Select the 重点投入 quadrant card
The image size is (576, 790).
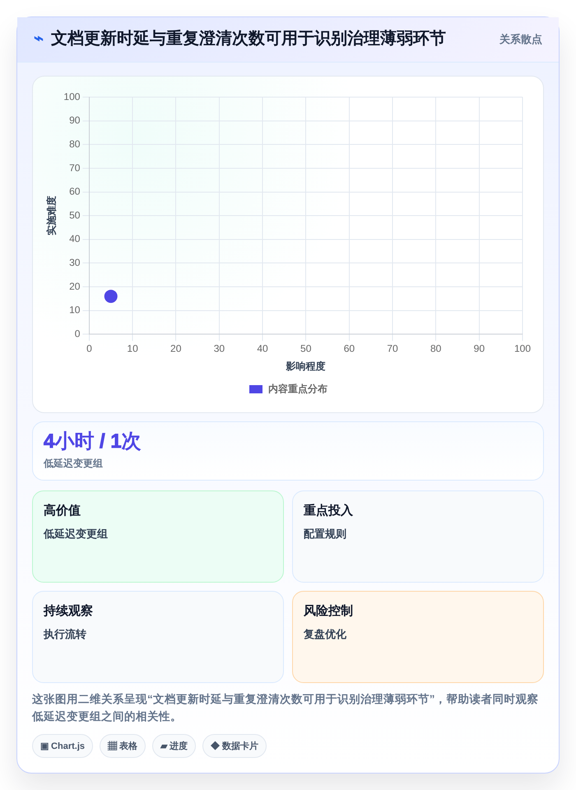click(418, 537)
